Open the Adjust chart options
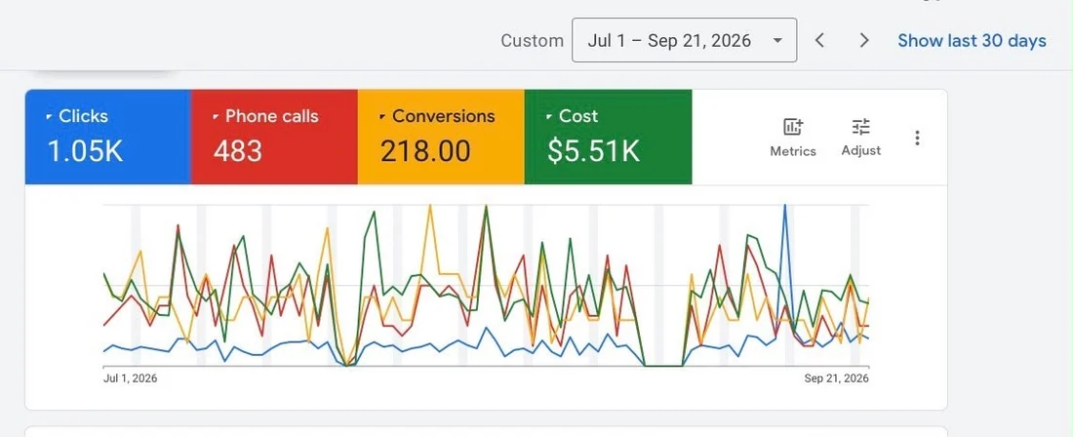1073x437 pixels. pos(861,138)
